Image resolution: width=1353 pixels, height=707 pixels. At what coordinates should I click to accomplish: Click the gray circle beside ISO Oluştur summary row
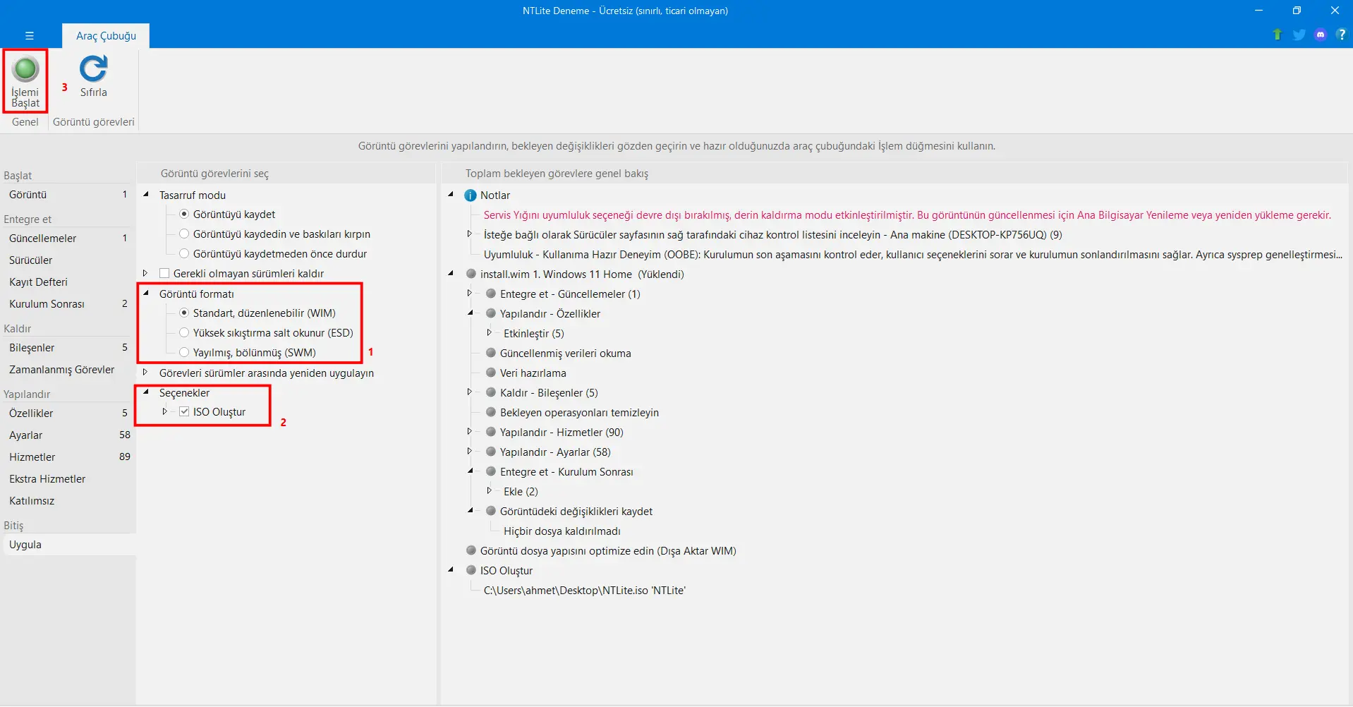pyautogui.click(x=471, y=570)
